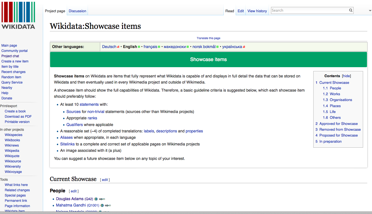Image resolution: width=372 pixels, height=214 pixels.
Task: Select the Read tab
Action: coord(230,11)
